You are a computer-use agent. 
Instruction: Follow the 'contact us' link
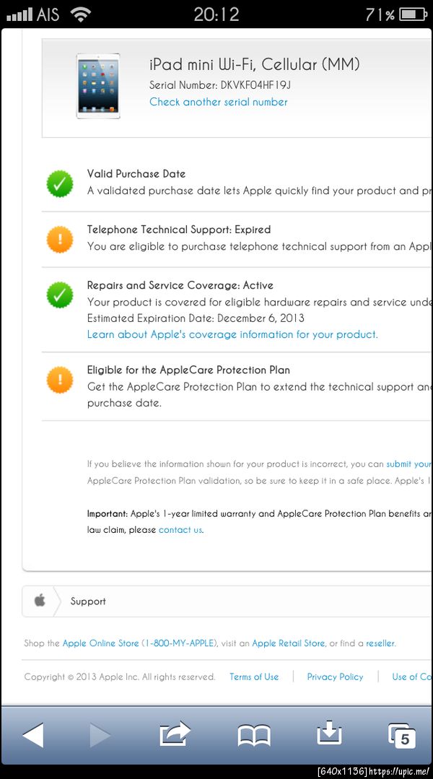pyautogui.click(x=180, y=530)
